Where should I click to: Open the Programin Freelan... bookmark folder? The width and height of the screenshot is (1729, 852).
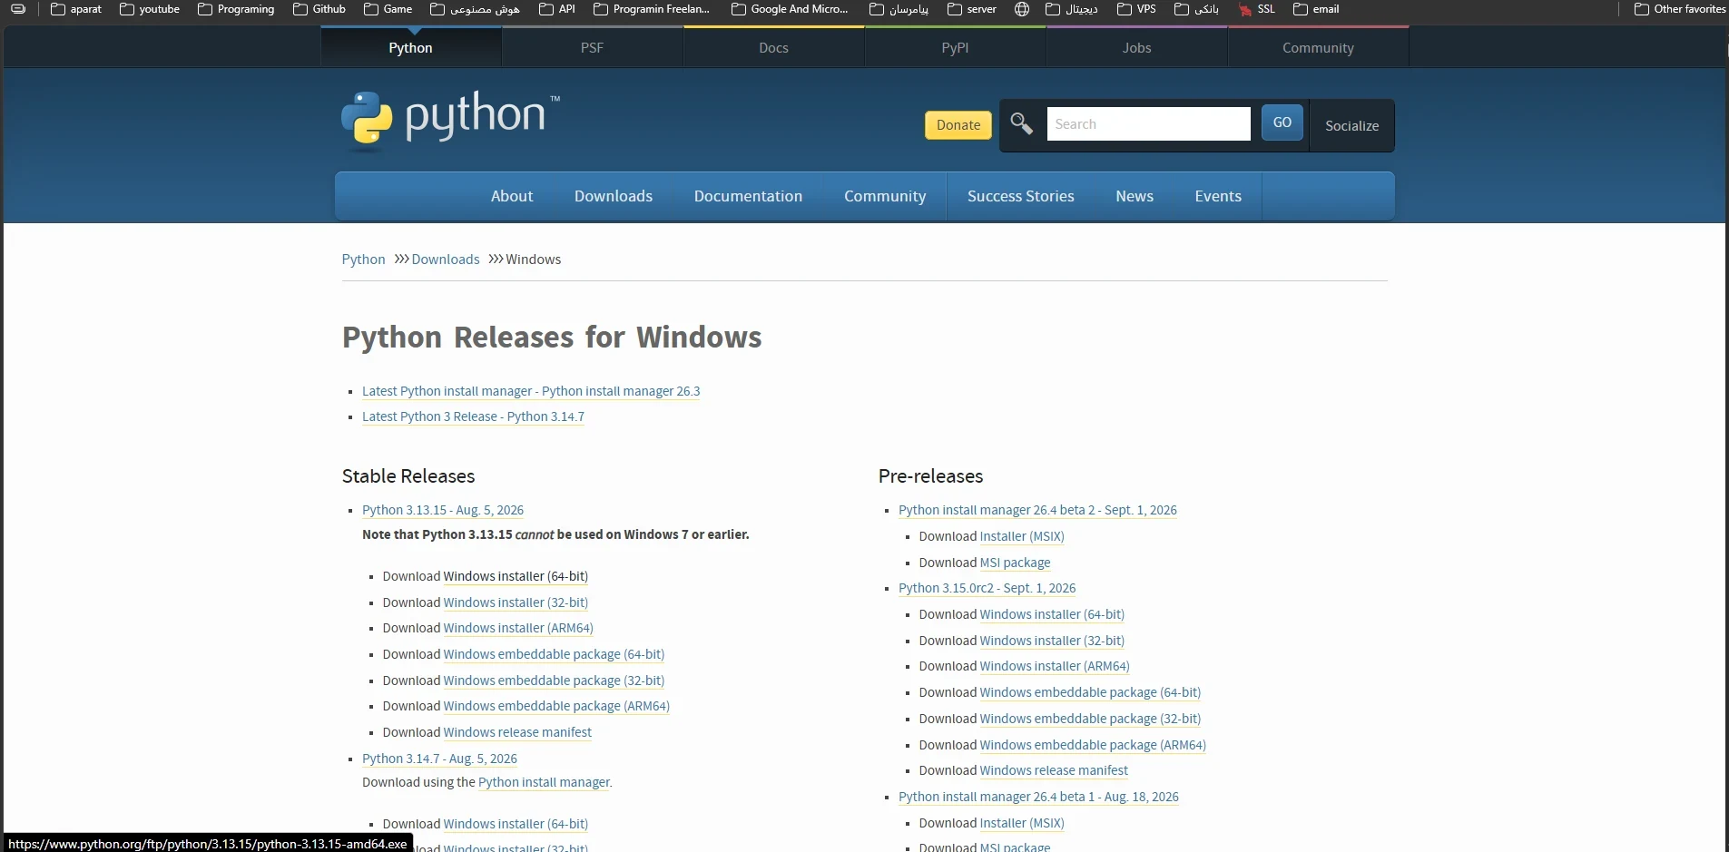point(652,9)
